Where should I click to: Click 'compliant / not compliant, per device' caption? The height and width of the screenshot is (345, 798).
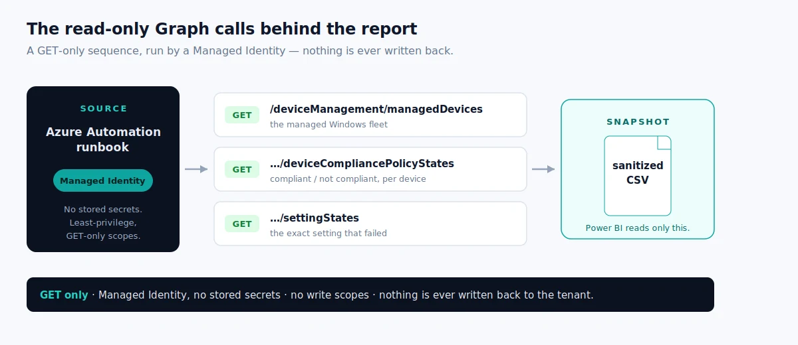tap(348, 178)
